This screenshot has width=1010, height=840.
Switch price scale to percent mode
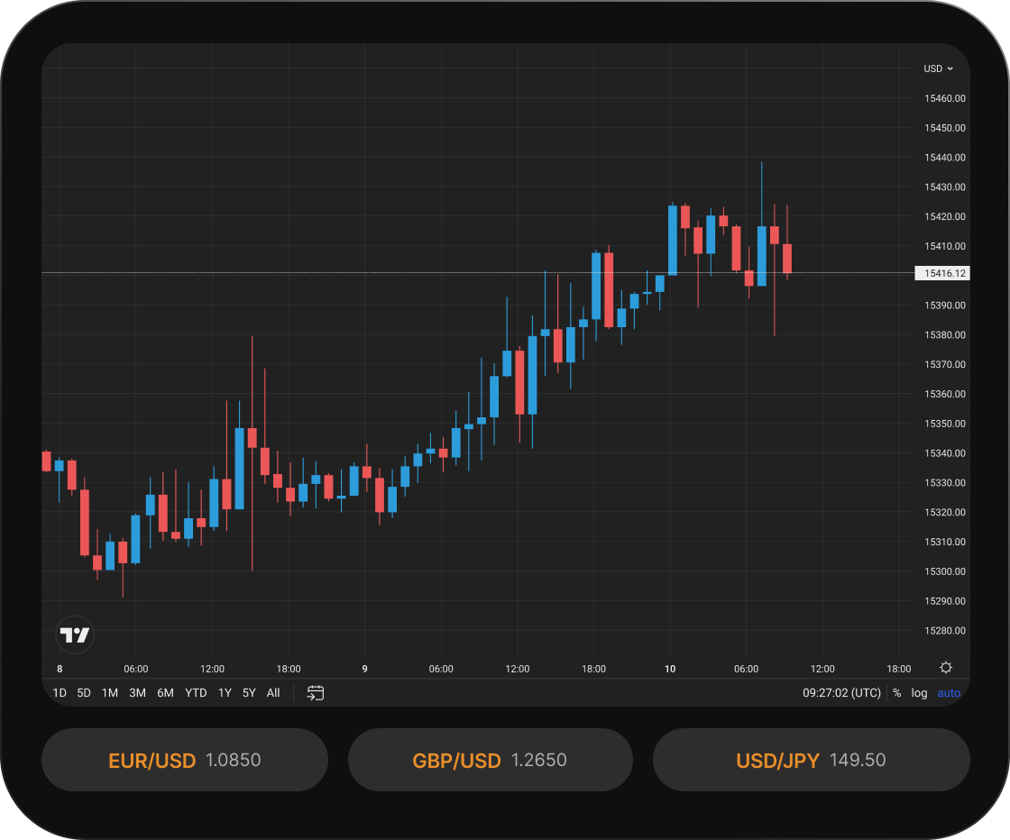896,693
